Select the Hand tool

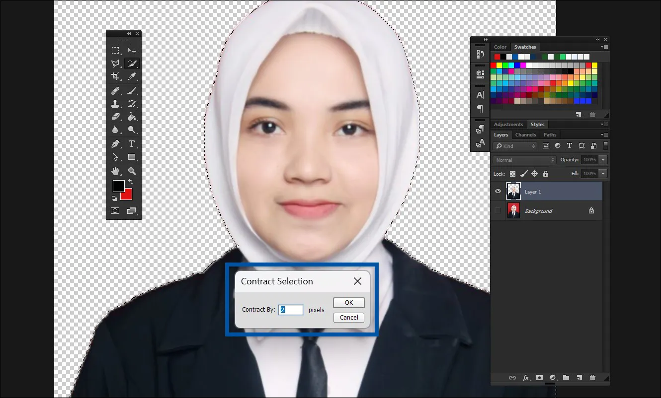(115, 171)
